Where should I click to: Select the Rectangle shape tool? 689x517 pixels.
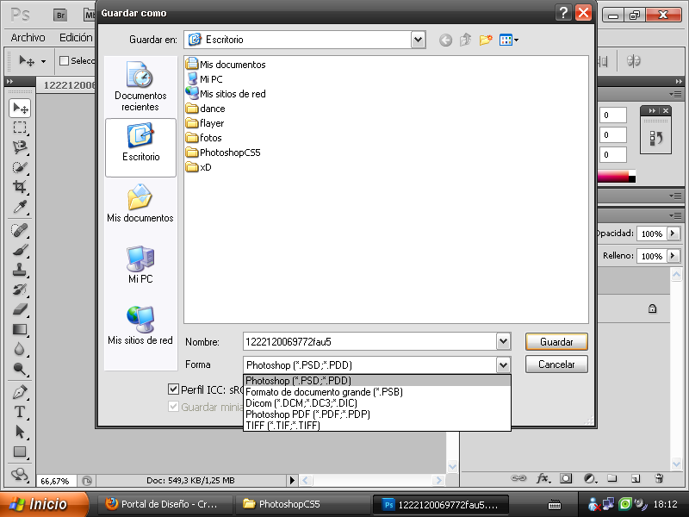click(20, 452)
